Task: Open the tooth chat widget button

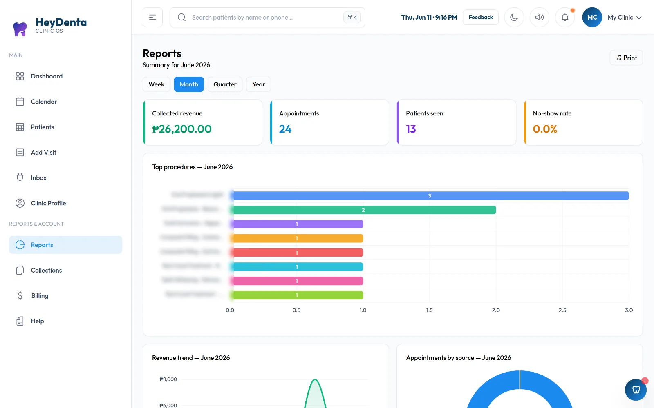Action: [x=636, y=390]
